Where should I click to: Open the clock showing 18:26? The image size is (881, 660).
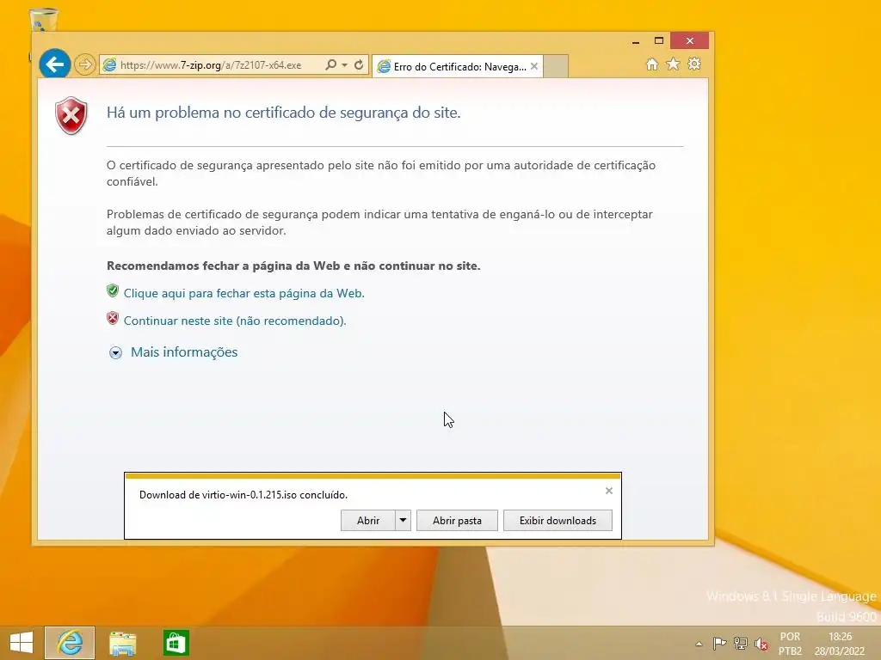840,644
